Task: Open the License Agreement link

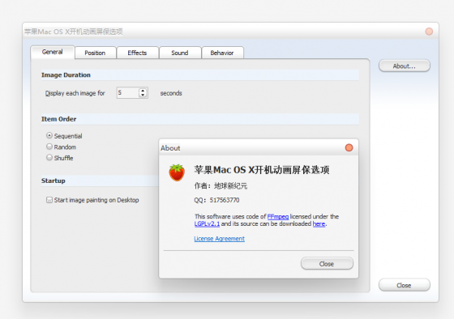Action: [x=220, y=239]
